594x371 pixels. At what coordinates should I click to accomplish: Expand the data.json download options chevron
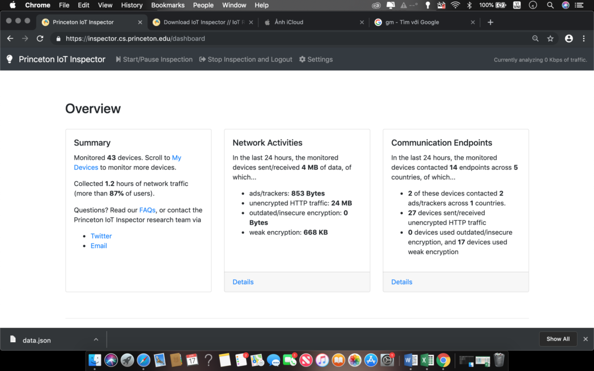click(x=96, y=340)
